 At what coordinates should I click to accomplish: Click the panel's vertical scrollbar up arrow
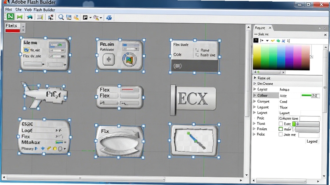(325, 47)
